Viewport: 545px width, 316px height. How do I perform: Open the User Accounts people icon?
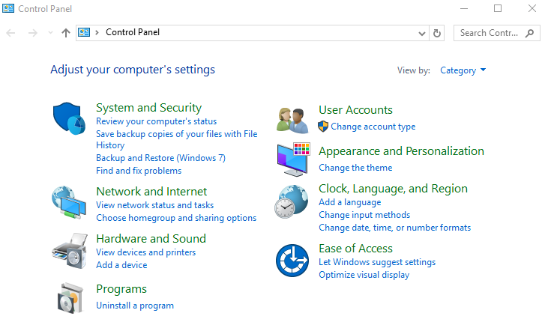pos(292,121)
